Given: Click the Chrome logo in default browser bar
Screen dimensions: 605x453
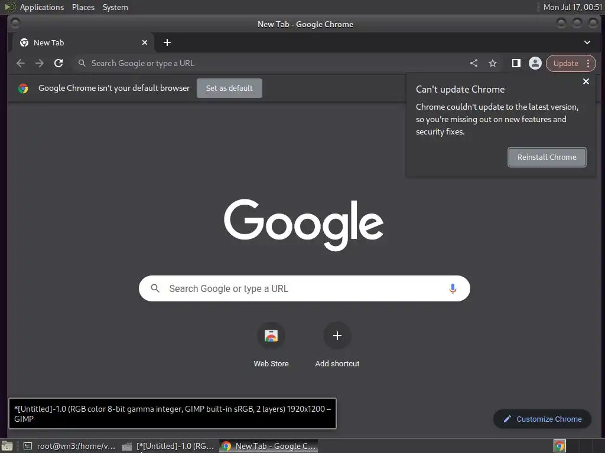Looking at the screenshot, I should tap(23, 88).
